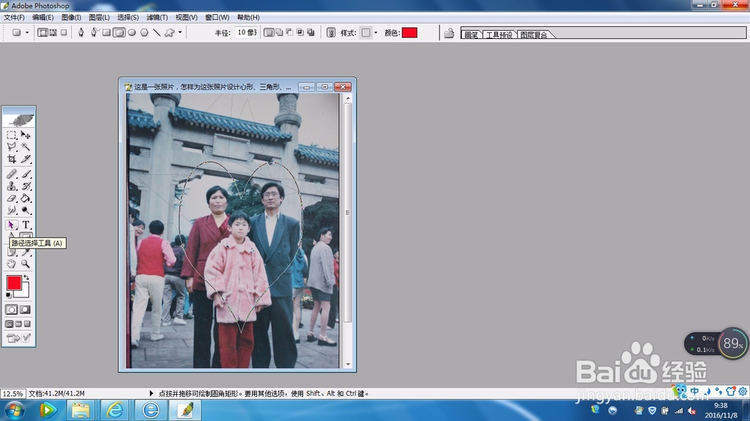The height and width of the screenshot is (421, 750).
Task: Select the Slice tool
Action: (25, 159)
